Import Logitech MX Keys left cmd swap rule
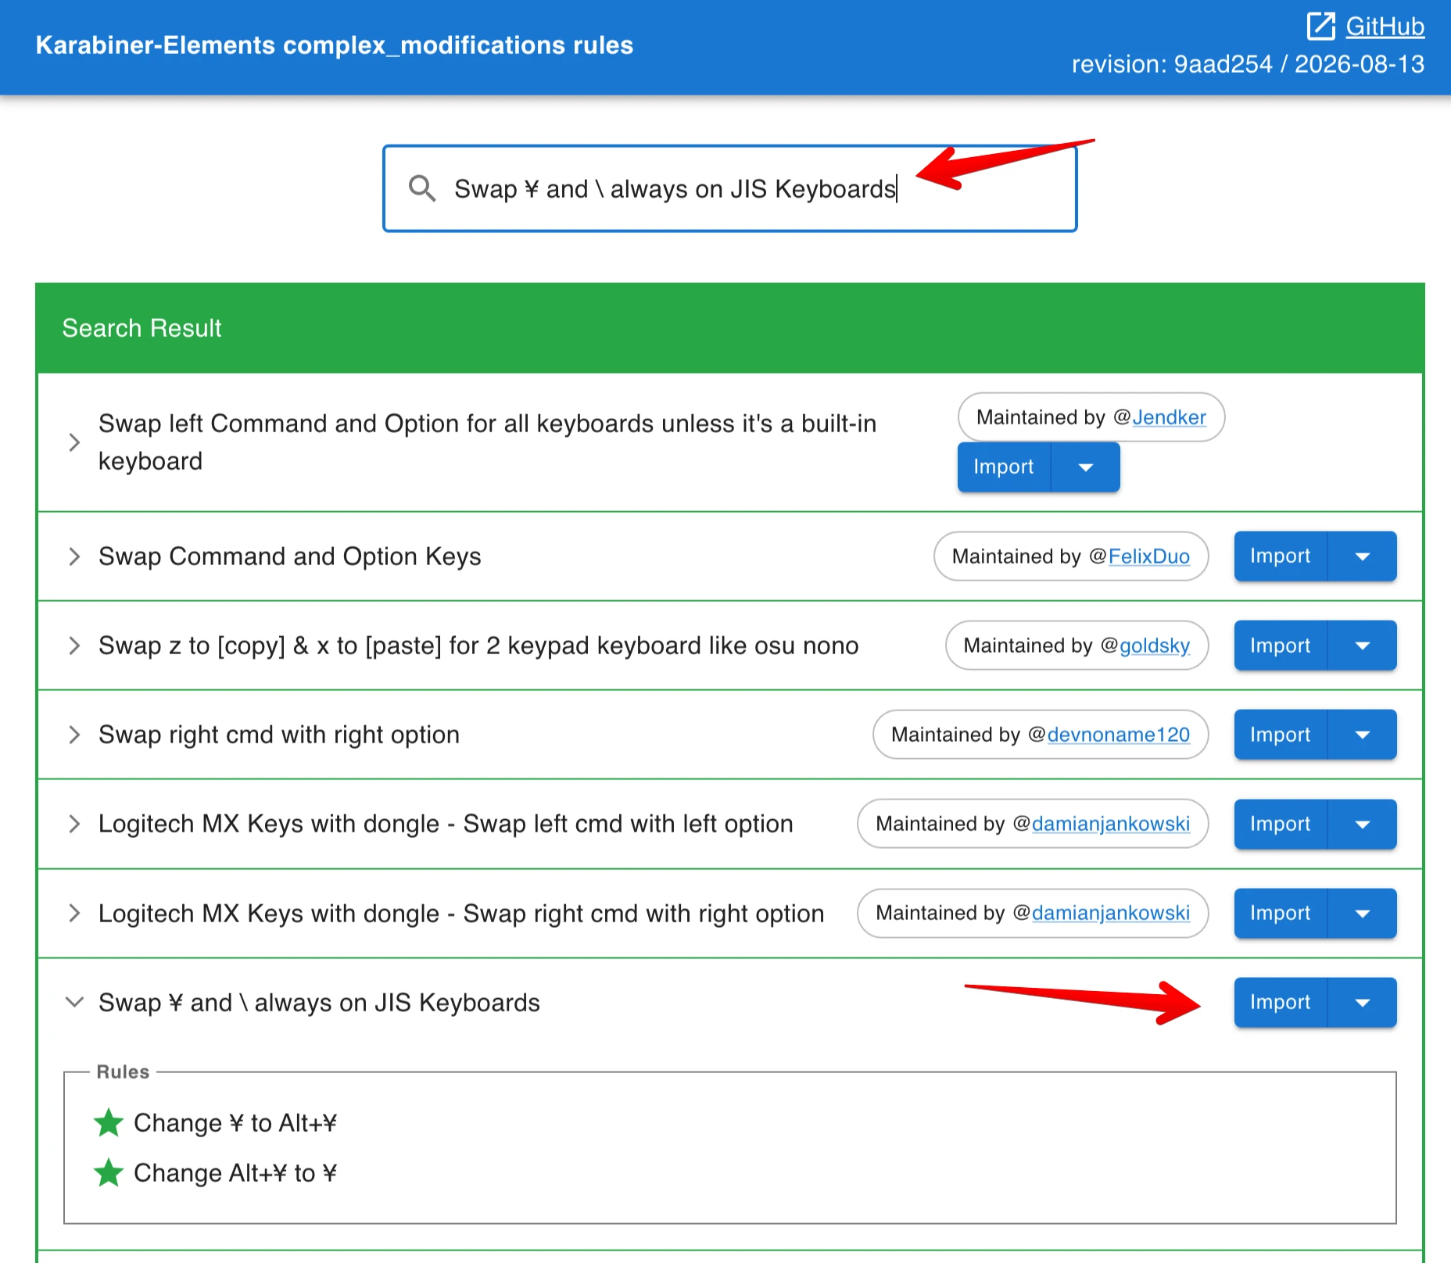 point(1281,824)
